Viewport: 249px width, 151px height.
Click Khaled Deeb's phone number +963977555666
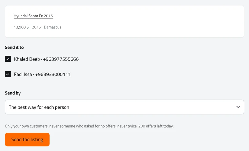[x=61, y=59]
